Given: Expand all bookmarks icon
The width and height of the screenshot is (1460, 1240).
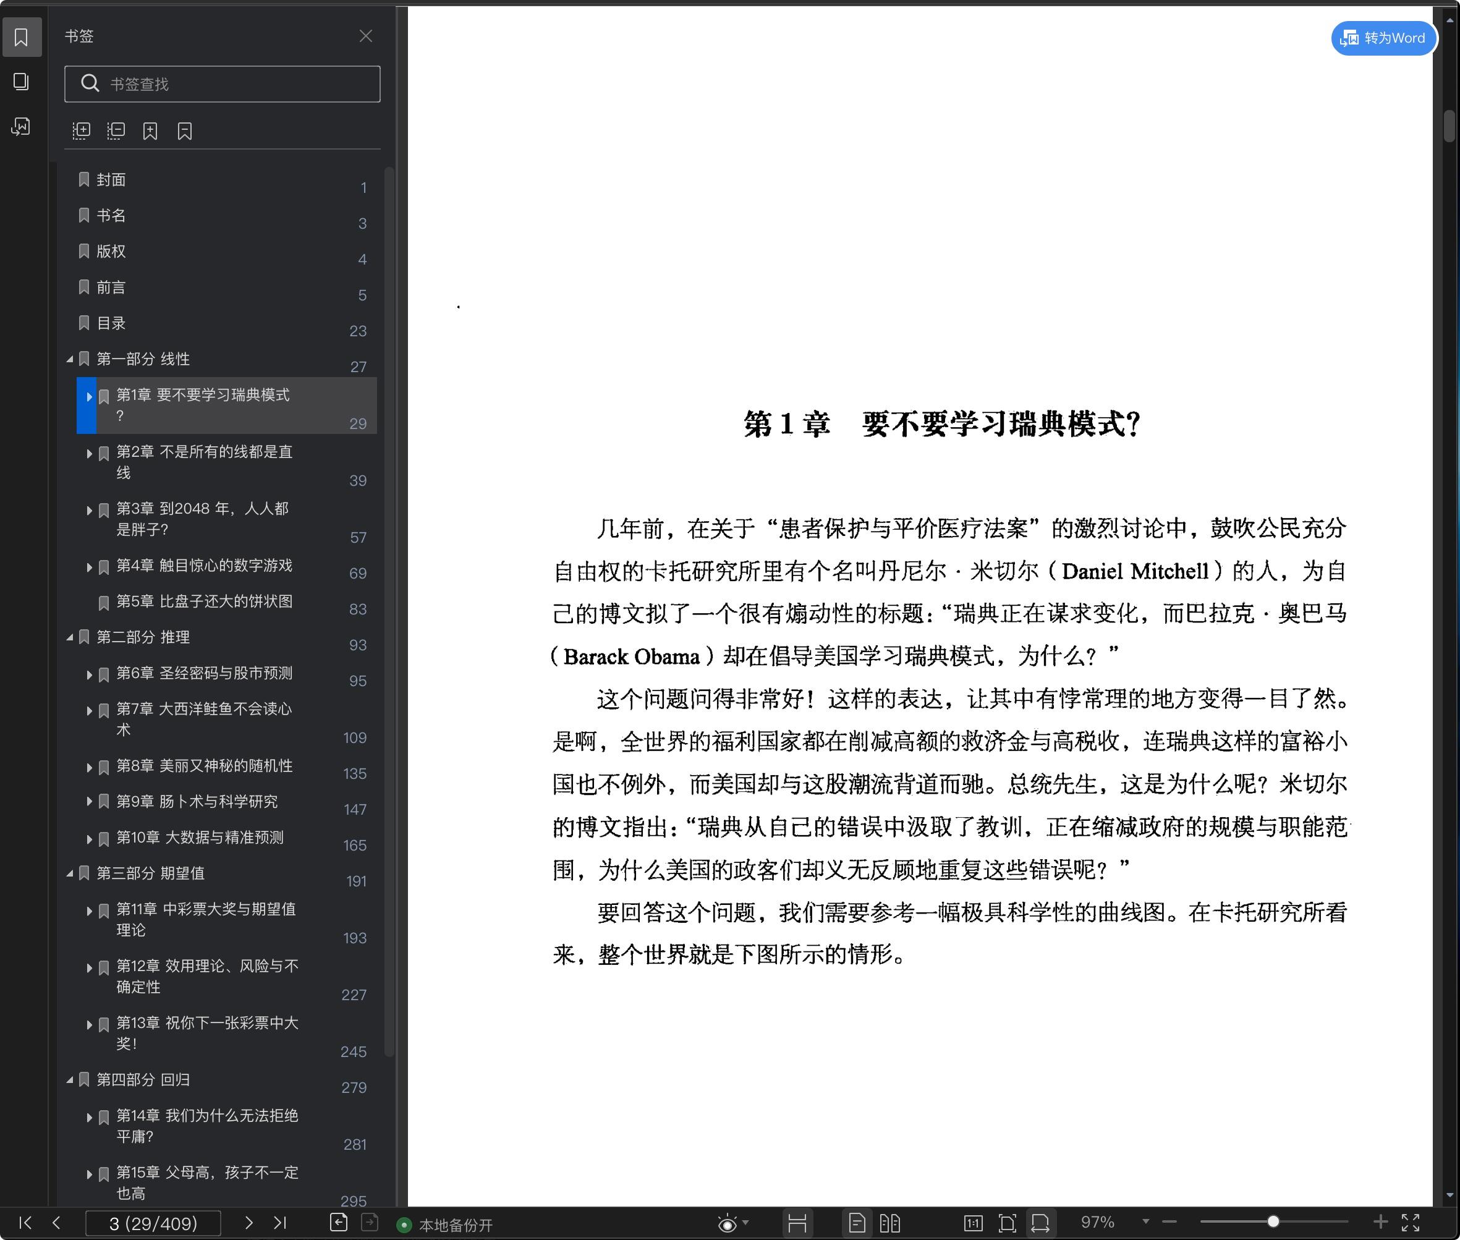Looking at the screenshot, I should pos(82,131).
